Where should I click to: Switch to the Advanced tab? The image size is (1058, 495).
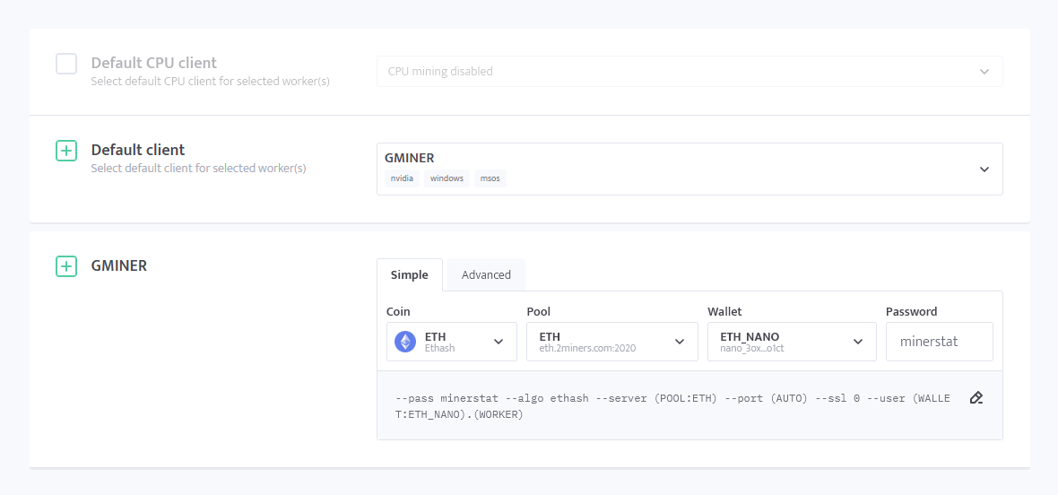click(x=486, y=274)
